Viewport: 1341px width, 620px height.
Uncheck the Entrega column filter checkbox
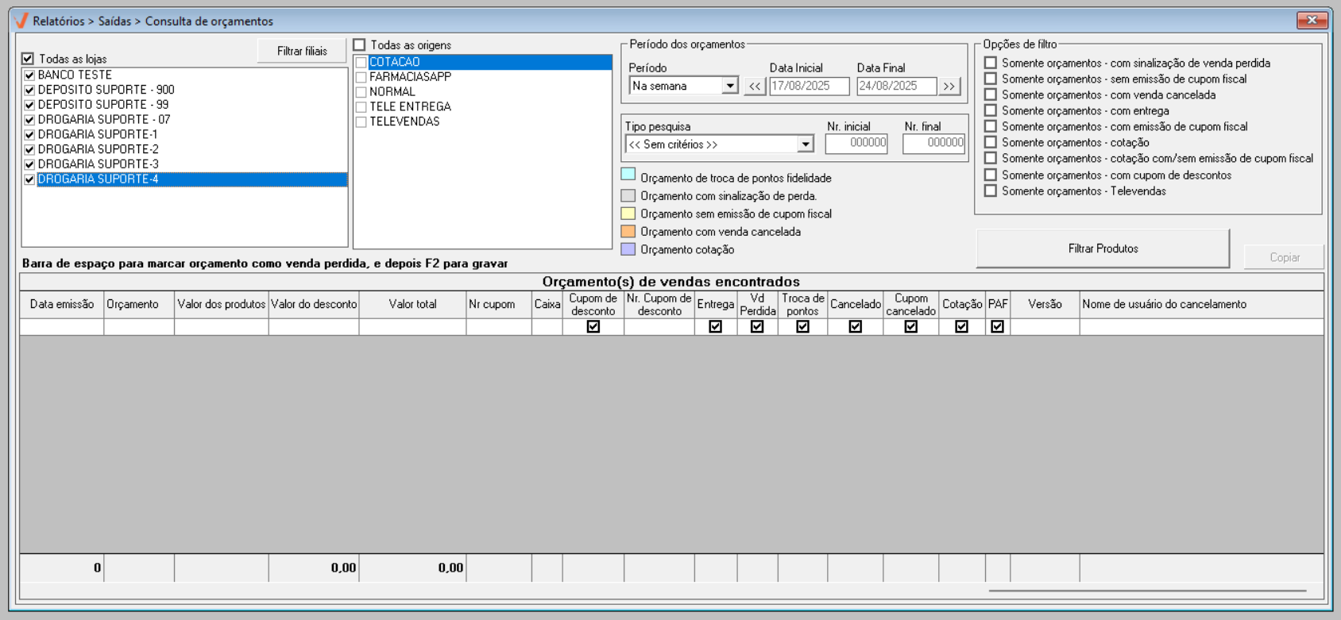pos(716,326)
